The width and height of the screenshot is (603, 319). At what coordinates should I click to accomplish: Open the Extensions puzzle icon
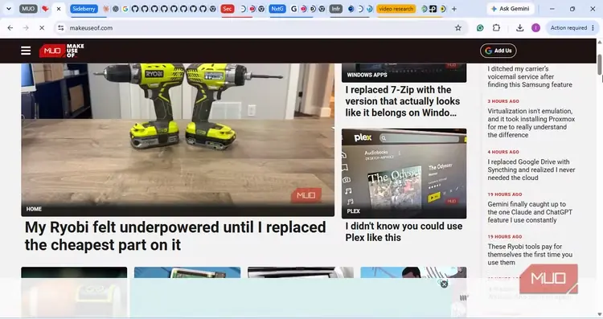tap(497, 27)
